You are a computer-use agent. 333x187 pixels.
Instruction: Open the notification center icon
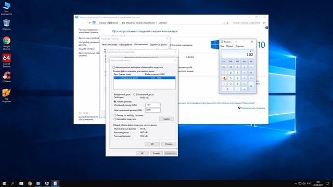pyautogui.click(x=327, y=183)
